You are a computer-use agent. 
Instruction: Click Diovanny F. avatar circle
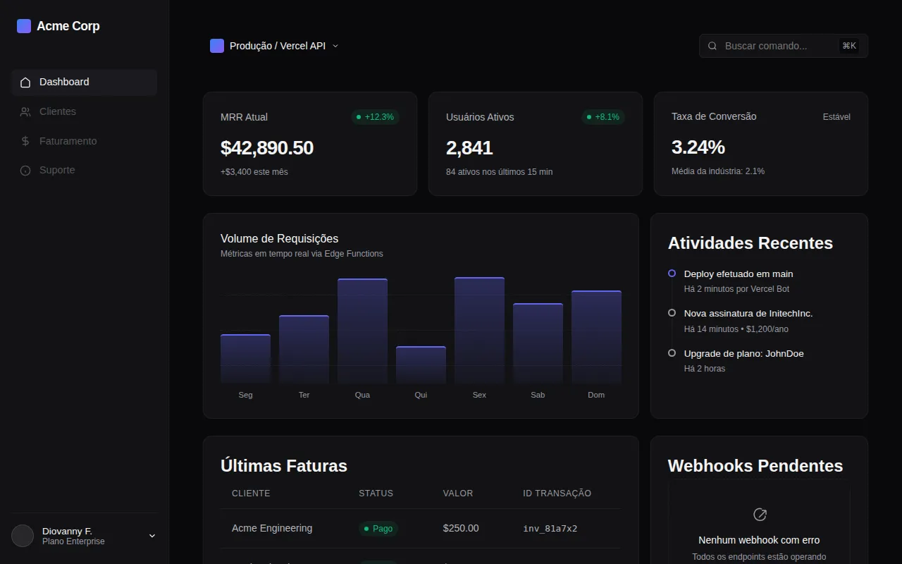[23, 536]
